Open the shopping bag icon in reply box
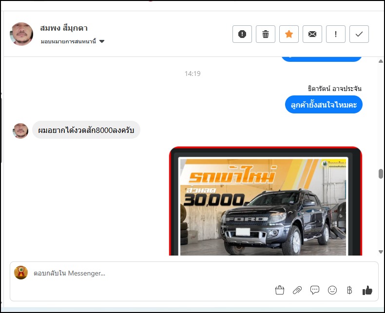Image resolution: width=385 pixels, height=313 pixels. coord(280,291)
